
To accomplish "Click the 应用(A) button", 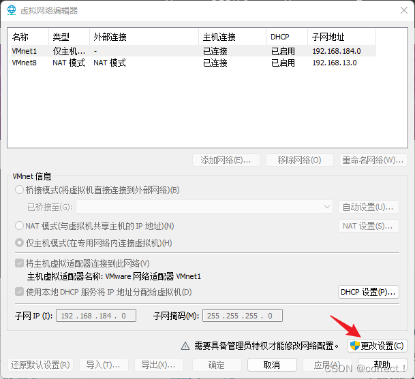I will [327, 365].
